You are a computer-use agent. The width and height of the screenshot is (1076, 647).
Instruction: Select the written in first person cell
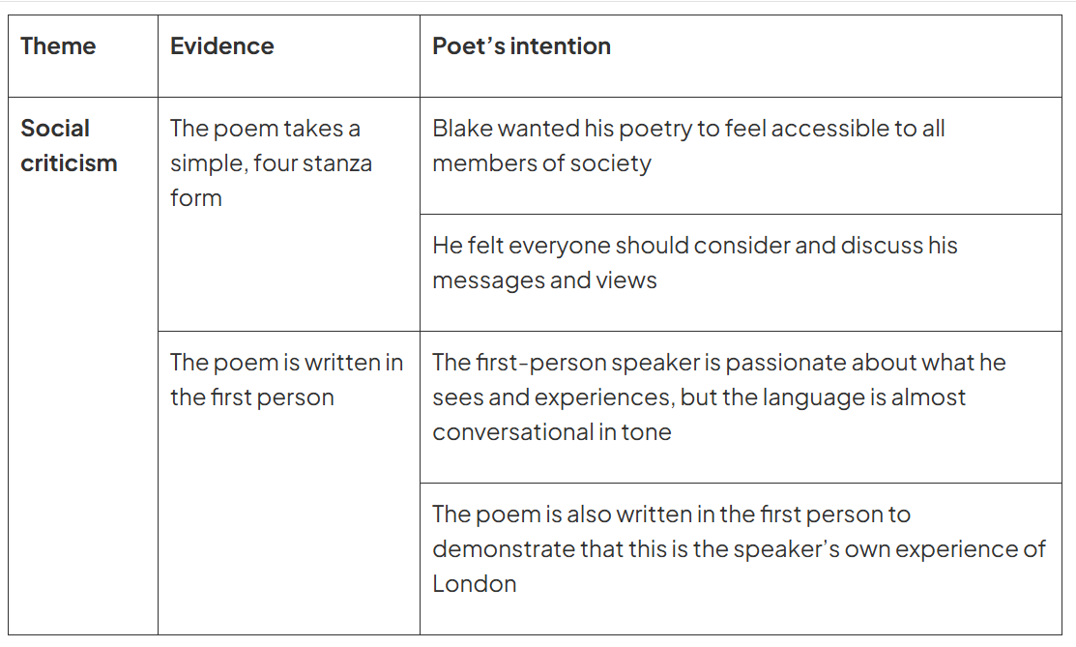coord(289,483)
